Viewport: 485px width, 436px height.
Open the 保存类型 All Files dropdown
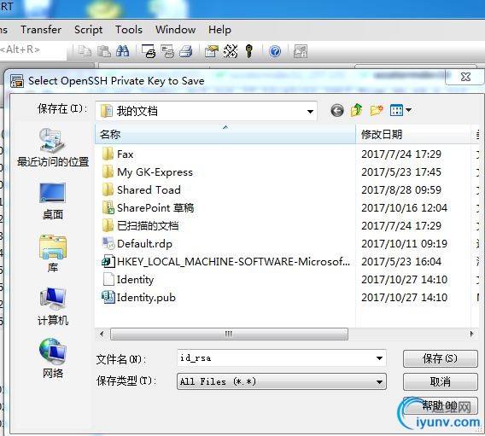tap(282, 381)
